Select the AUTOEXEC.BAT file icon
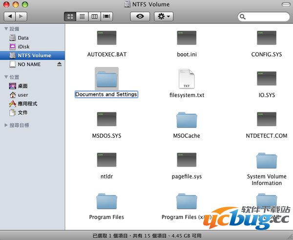 point(106,38)
